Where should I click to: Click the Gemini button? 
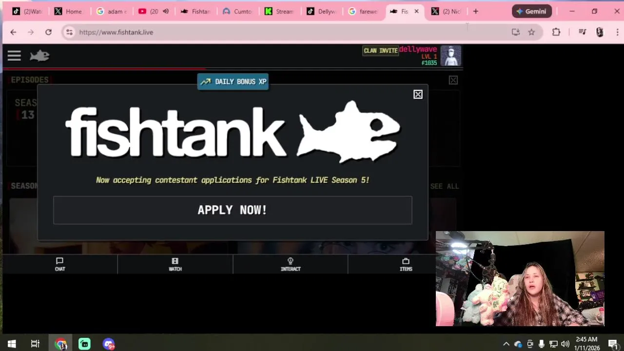point(532,11)
